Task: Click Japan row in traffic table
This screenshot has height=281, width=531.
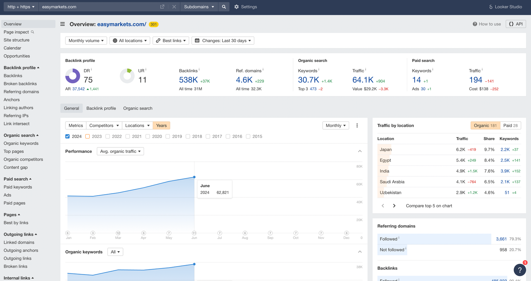Action: coord(449,149)
